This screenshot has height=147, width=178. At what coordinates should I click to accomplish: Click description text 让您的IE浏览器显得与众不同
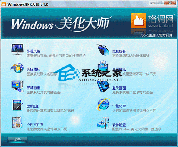134,110
